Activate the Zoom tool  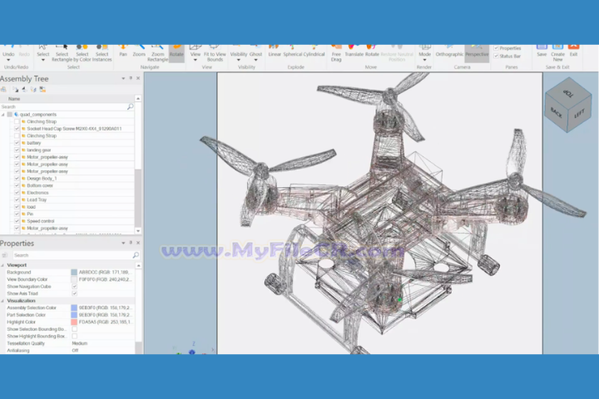click(139, 51)
